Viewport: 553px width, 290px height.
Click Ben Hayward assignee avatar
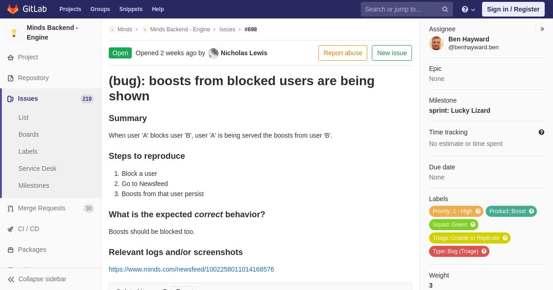tap(436, 43)
